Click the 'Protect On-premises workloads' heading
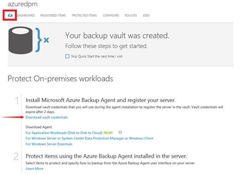239x175 pixels. pyautogui.click(x=60, y=78)
